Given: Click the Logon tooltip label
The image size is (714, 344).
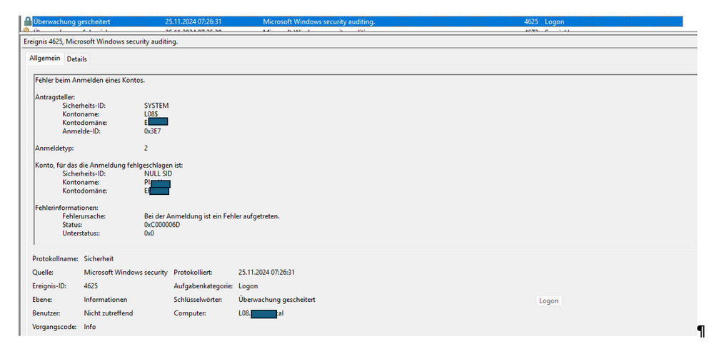Looking at the screenshot, I should tap(548, 300).
